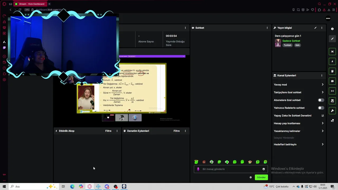The height and width of the screenshot is (190, 338).
Task: Open the Yapay Zeka chat moderation external link icon
Action: click(322, 116)
